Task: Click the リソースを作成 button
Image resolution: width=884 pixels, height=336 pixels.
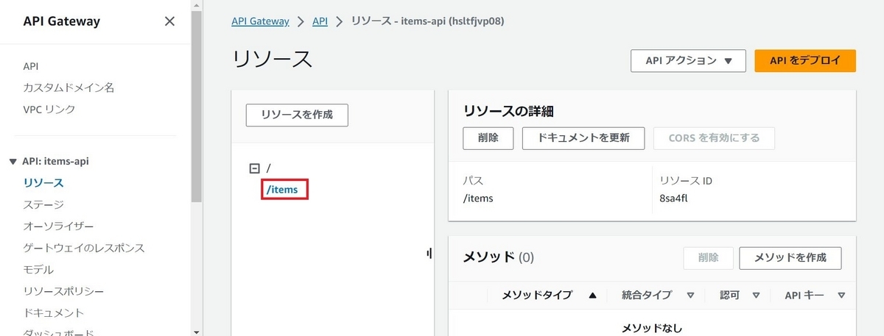Action: click(297, 115)
